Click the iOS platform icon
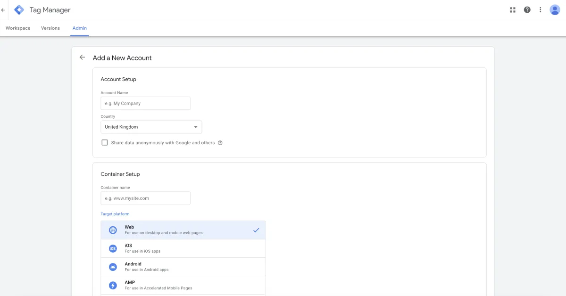Viewport: 566px width, 296px height. 113,248
